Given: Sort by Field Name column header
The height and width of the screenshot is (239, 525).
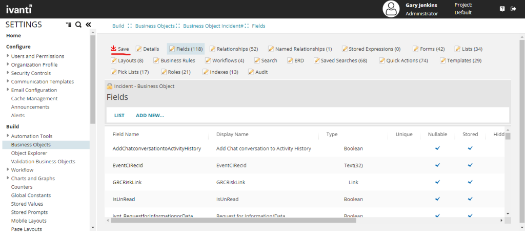Looking at the screenshot, I should 126,135.
